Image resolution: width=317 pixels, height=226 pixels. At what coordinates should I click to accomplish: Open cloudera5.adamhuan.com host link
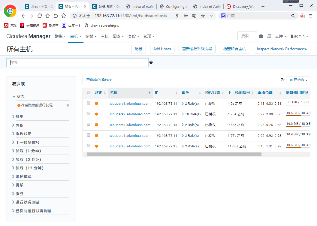pos(130,146)
